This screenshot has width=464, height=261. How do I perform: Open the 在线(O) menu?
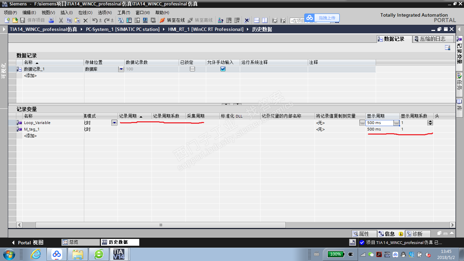point(85,13)
